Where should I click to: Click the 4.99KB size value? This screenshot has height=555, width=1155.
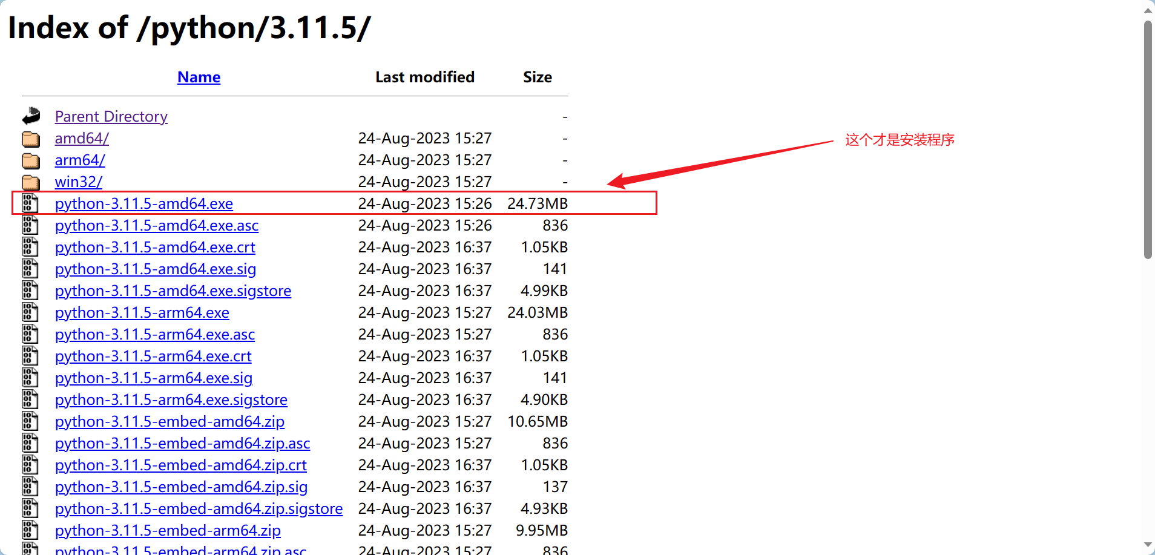pos(544,291)
